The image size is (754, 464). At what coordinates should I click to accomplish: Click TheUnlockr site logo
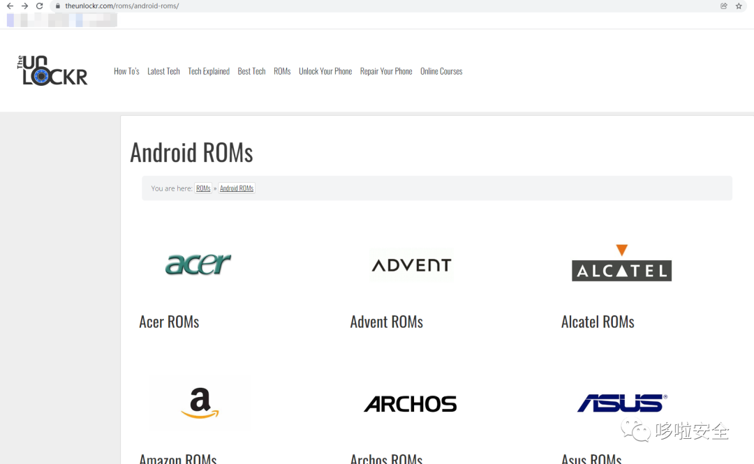pyautogui.click(x=52, y=70)
